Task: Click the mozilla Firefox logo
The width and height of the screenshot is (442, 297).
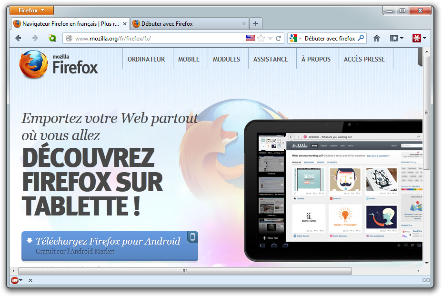Action: click(59, 64)
